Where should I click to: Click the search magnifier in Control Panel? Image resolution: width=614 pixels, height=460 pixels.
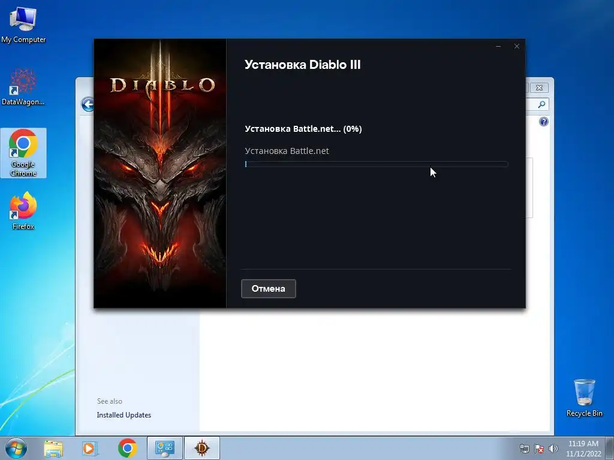[x=541, y=104]
